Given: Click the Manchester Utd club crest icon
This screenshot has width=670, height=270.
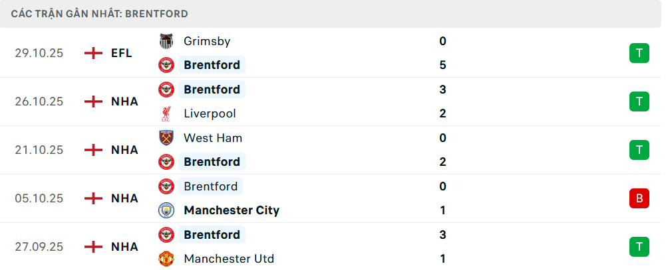Looking at the screenshot, I should pos(166,259).
